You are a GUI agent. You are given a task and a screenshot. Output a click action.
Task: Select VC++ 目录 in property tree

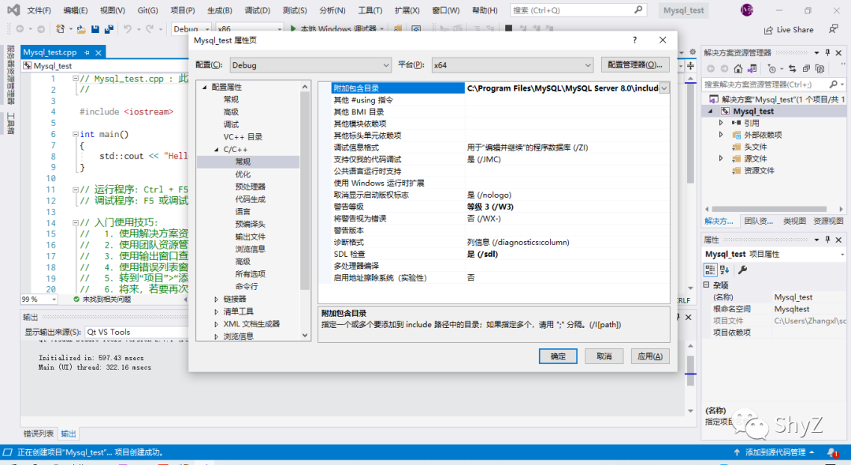(243, 136)
